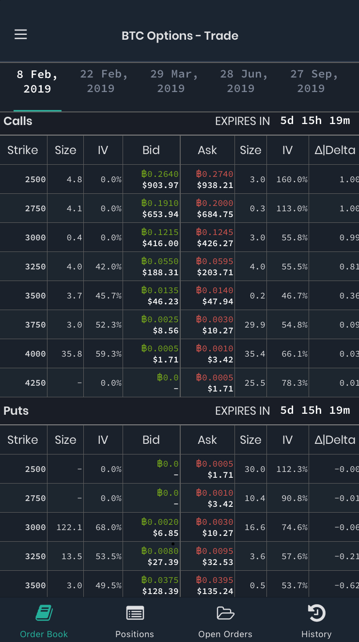
Task: Open the Positions list icon
Action: tap(135, 613)
